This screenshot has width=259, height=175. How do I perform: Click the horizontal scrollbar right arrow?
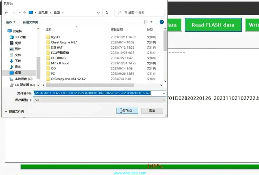point(161,85)
